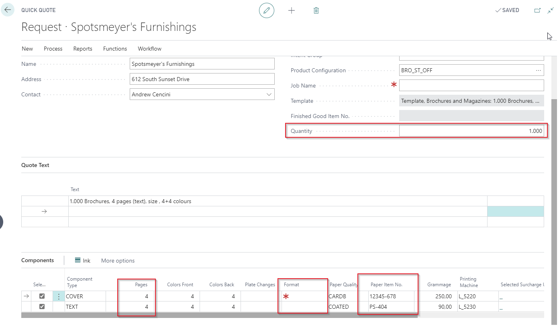559x330 pixels.
Task: Toggle the COVER row select checkbox
Action: (x=42, y=296)
